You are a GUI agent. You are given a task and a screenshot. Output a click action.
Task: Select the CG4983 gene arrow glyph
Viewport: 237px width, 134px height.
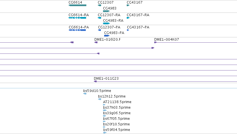(106, 11)
